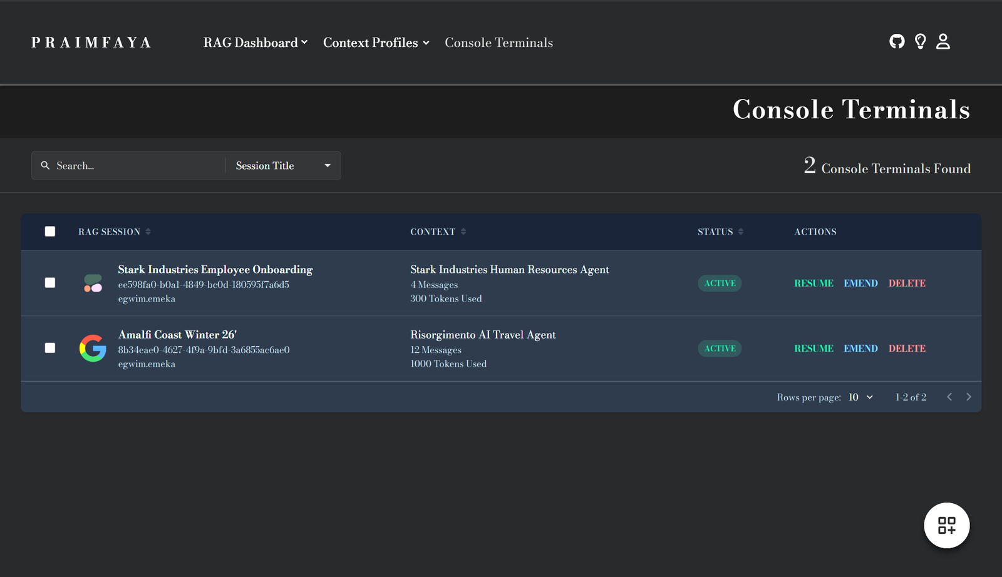The image size is (1002, 577).
Task: Check the Stark Industries Employee Onboarding row
Action: [x=50, y=283]
